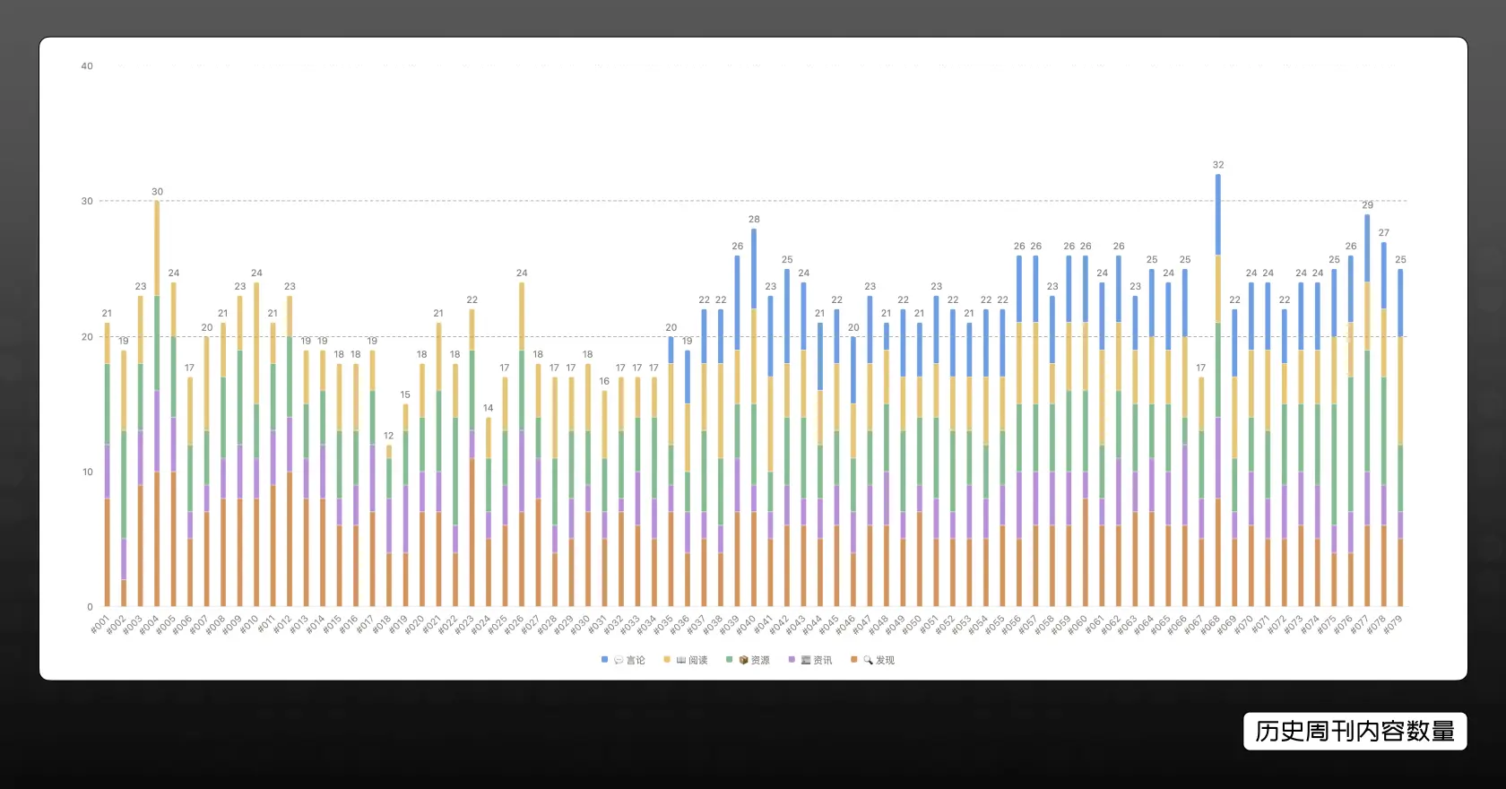Click the purple 资讯 legend color square

792,660
